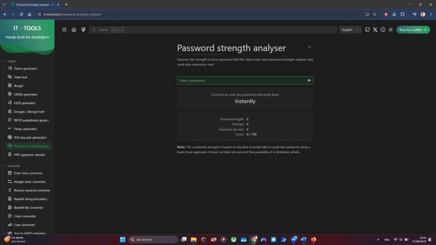Image resolution: width=436 pixels, height=245 pixels.
Task: Open the English language dropdown
Action: pos(350,30)
